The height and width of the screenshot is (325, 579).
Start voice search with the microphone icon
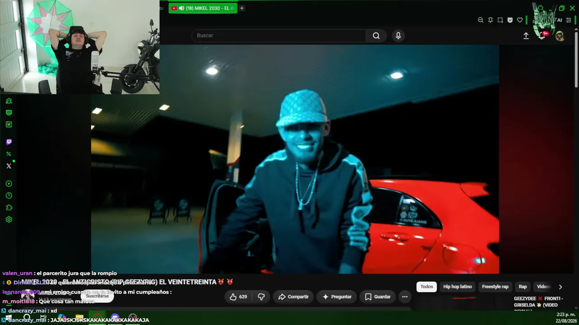coord(398,36)
